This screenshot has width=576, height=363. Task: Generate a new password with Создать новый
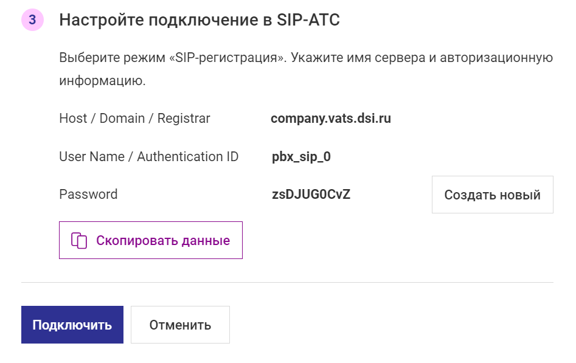492,195
